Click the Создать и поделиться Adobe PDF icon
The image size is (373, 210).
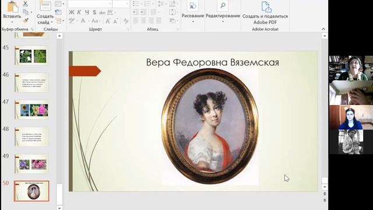click(x=266, y=6)
